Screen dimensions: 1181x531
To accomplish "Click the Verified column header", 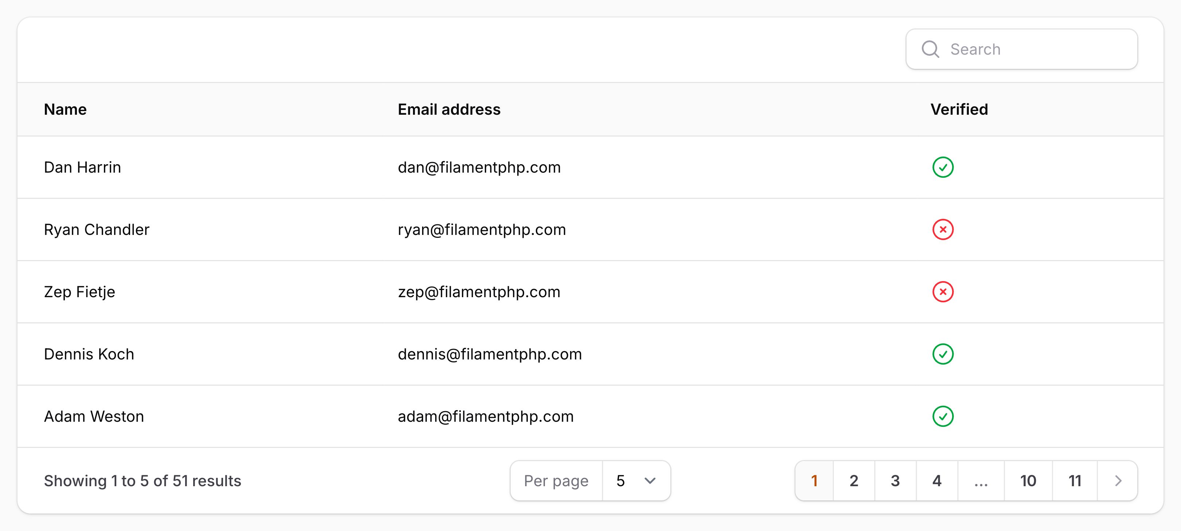I will tap(959, 110).
